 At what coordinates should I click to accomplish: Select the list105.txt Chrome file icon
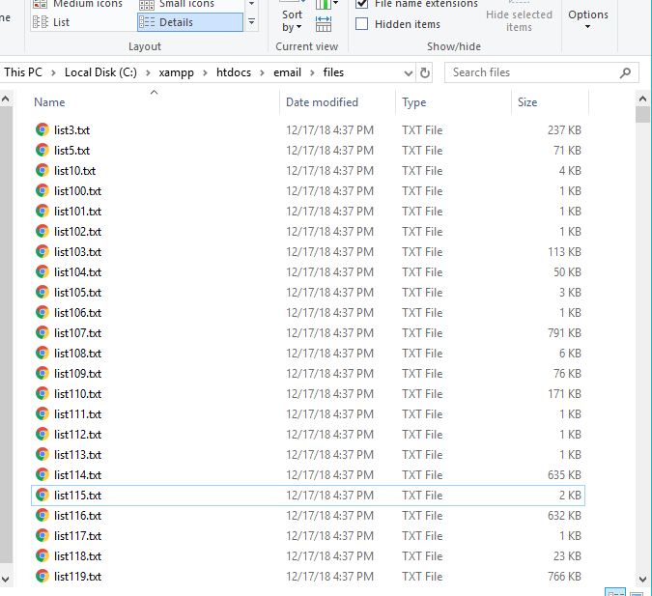[x=42, y=293]
